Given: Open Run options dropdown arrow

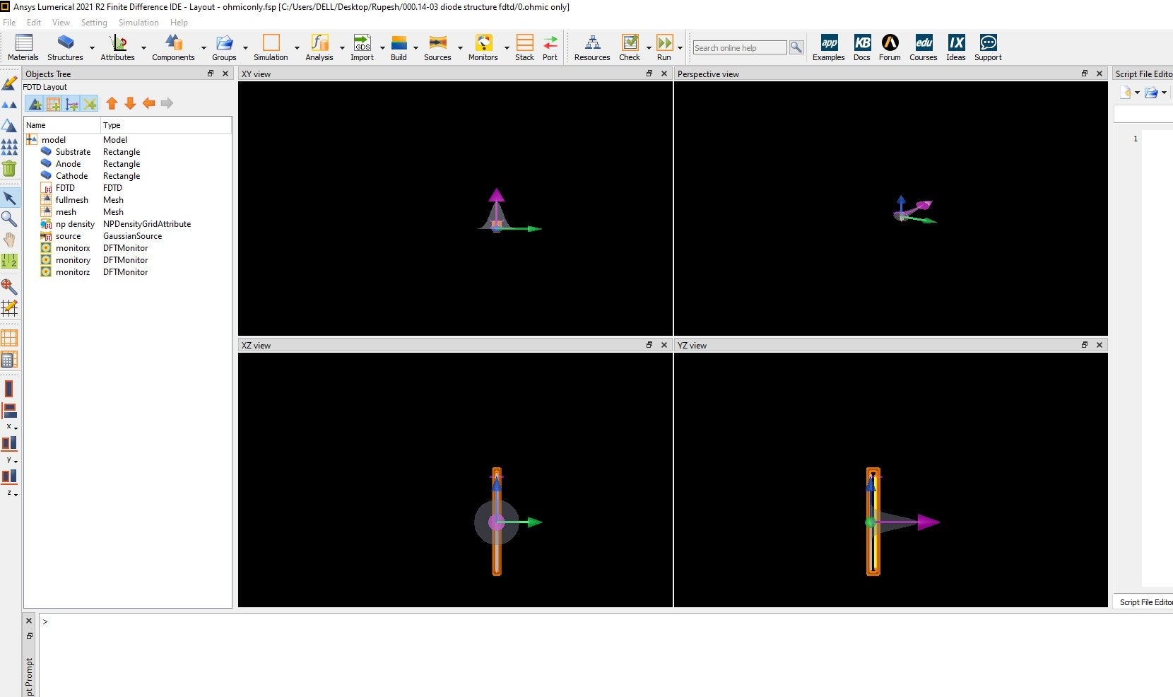Looking at the screenshot, I should 680,48.
